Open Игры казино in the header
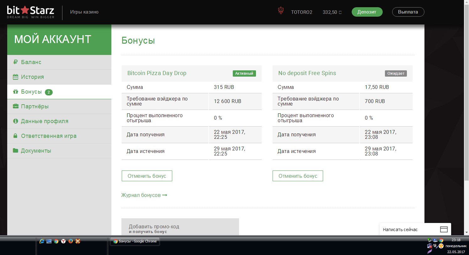This screenshot has width=469, height=255. click(x=84, y=12)
